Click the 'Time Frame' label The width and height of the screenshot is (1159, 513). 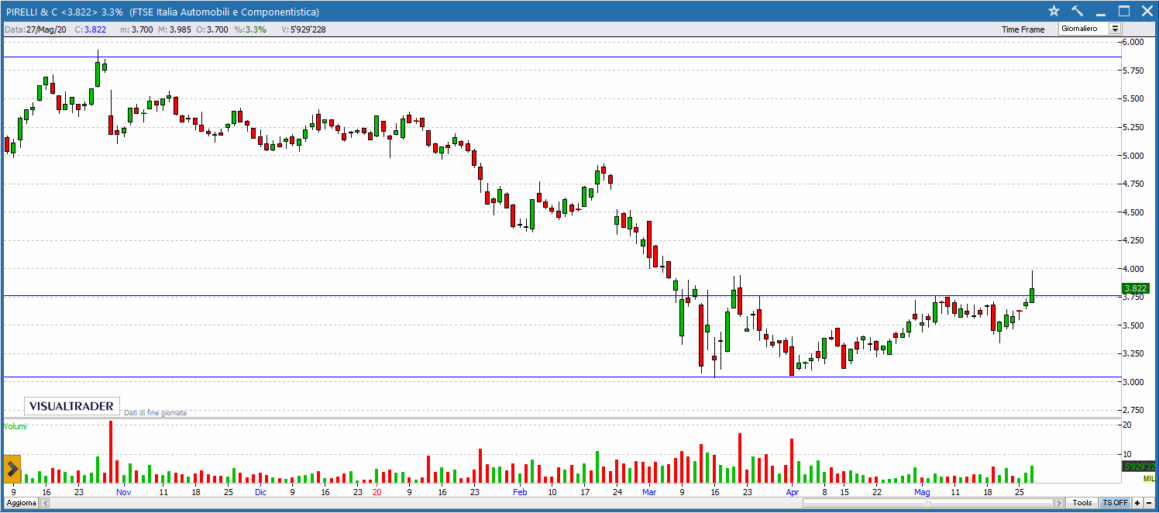[x=1023, y=29]
